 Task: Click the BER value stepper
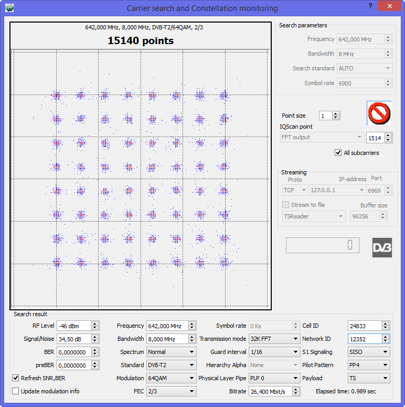click(x=94, y=352)
